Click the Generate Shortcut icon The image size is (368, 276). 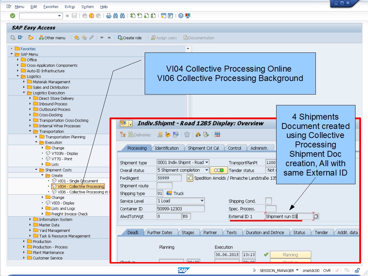pyautogui.click(x=170, y=16)
